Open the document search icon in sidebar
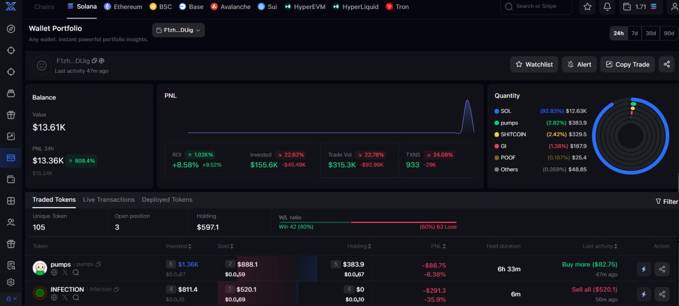The height and width of the screenshot is (306, 679). pyautogui.click(x=11, y=265)
